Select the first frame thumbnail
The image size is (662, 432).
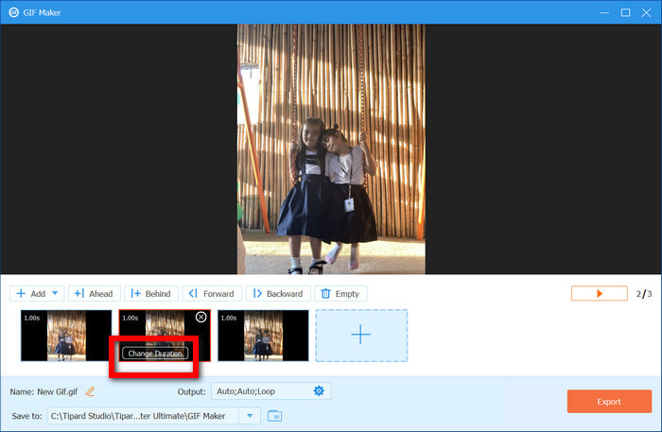tap(65, 335)
